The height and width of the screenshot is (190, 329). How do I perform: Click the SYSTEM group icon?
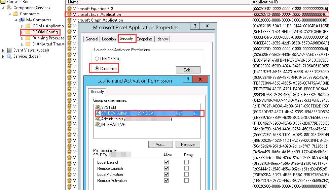[98, 107]
